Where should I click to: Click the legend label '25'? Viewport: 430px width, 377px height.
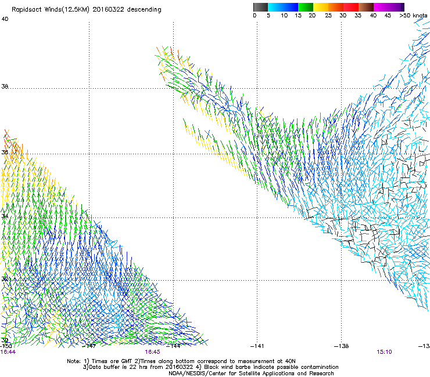(328, 16)
